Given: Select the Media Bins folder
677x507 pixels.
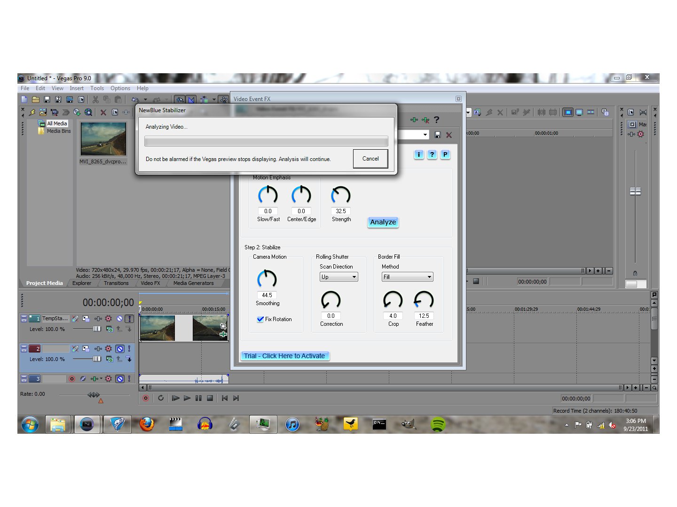Looking at the screenshot, I should pos(59,131).
